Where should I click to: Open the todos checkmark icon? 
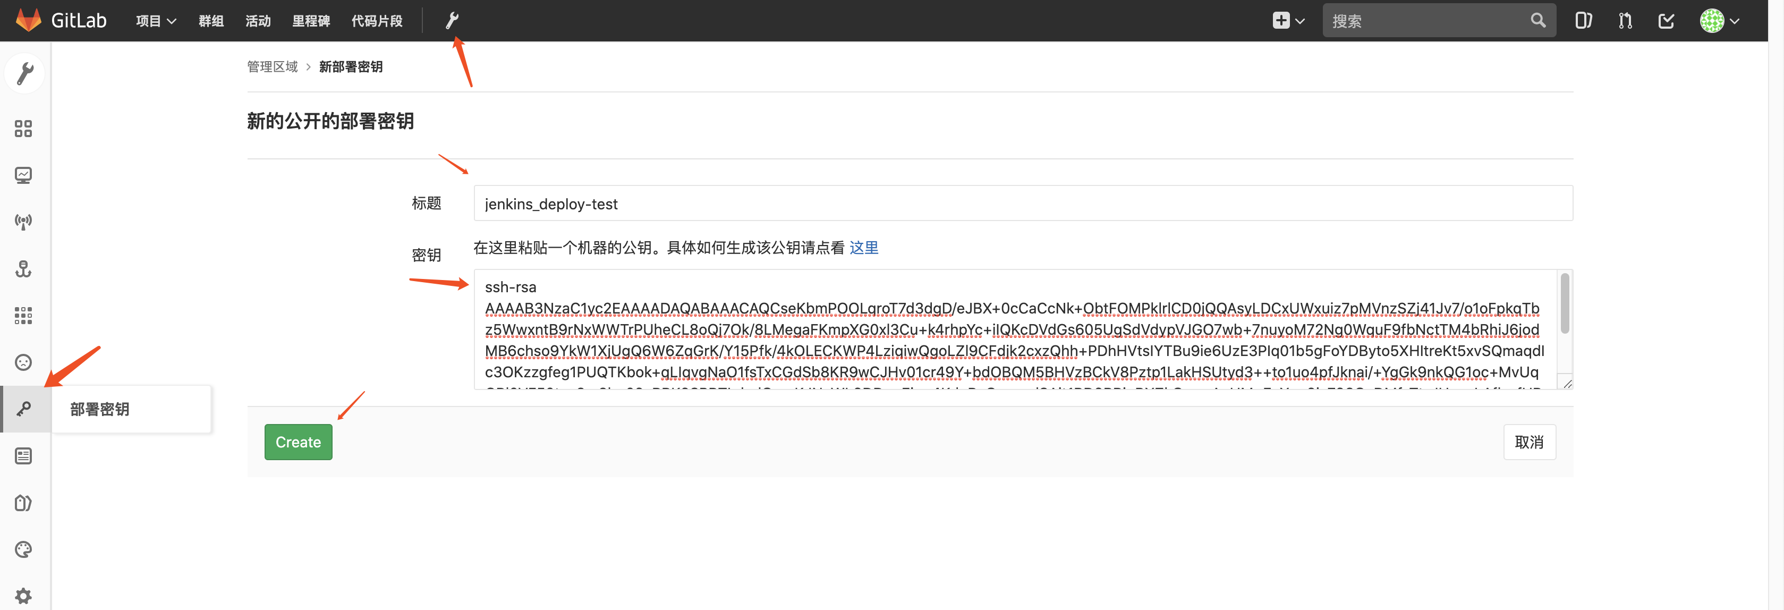[1666, 21]
